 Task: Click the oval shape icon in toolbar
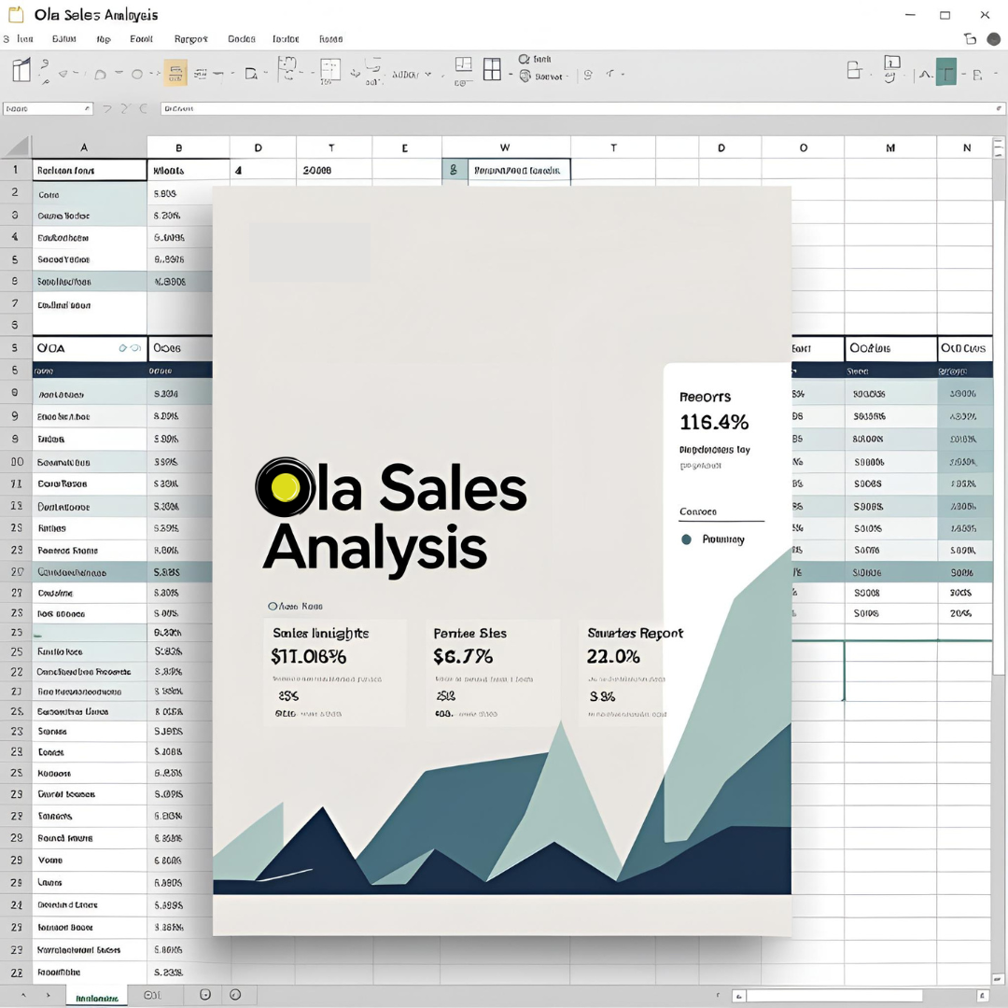tap(137, 75)
